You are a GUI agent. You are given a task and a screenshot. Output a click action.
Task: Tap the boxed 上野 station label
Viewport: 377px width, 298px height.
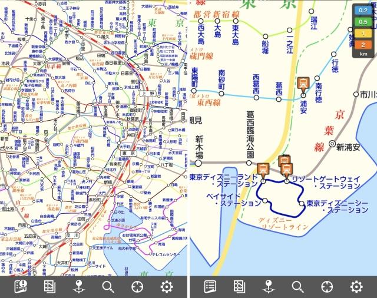coord(148,94)
